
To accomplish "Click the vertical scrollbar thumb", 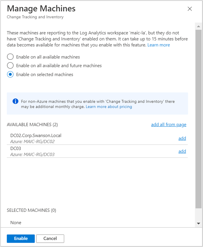I will click(199, 119).
